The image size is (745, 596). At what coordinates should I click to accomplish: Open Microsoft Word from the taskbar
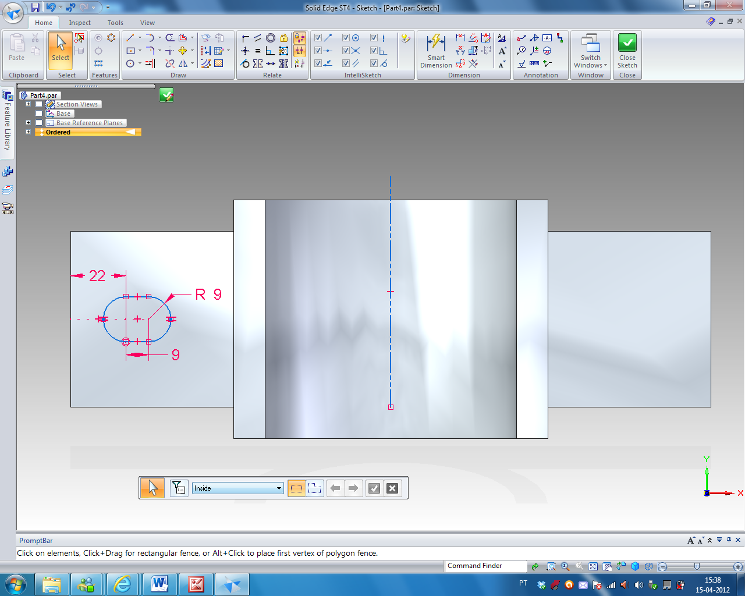159,584
